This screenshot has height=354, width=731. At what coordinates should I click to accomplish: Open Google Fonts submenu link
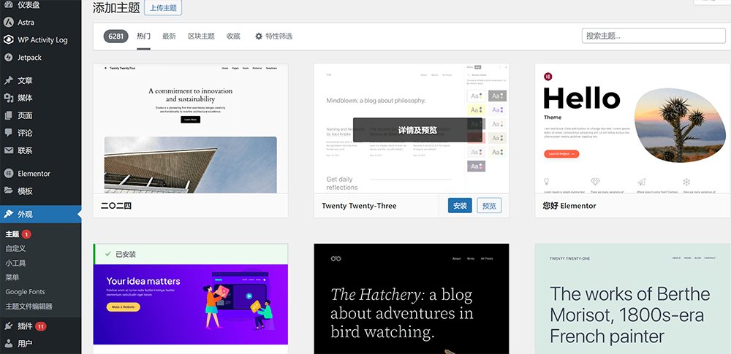(25, 292)
